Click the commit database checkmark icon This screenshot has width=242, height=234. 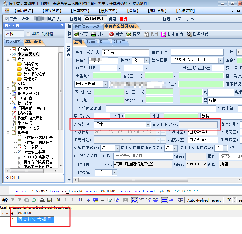tap(110, 200)
